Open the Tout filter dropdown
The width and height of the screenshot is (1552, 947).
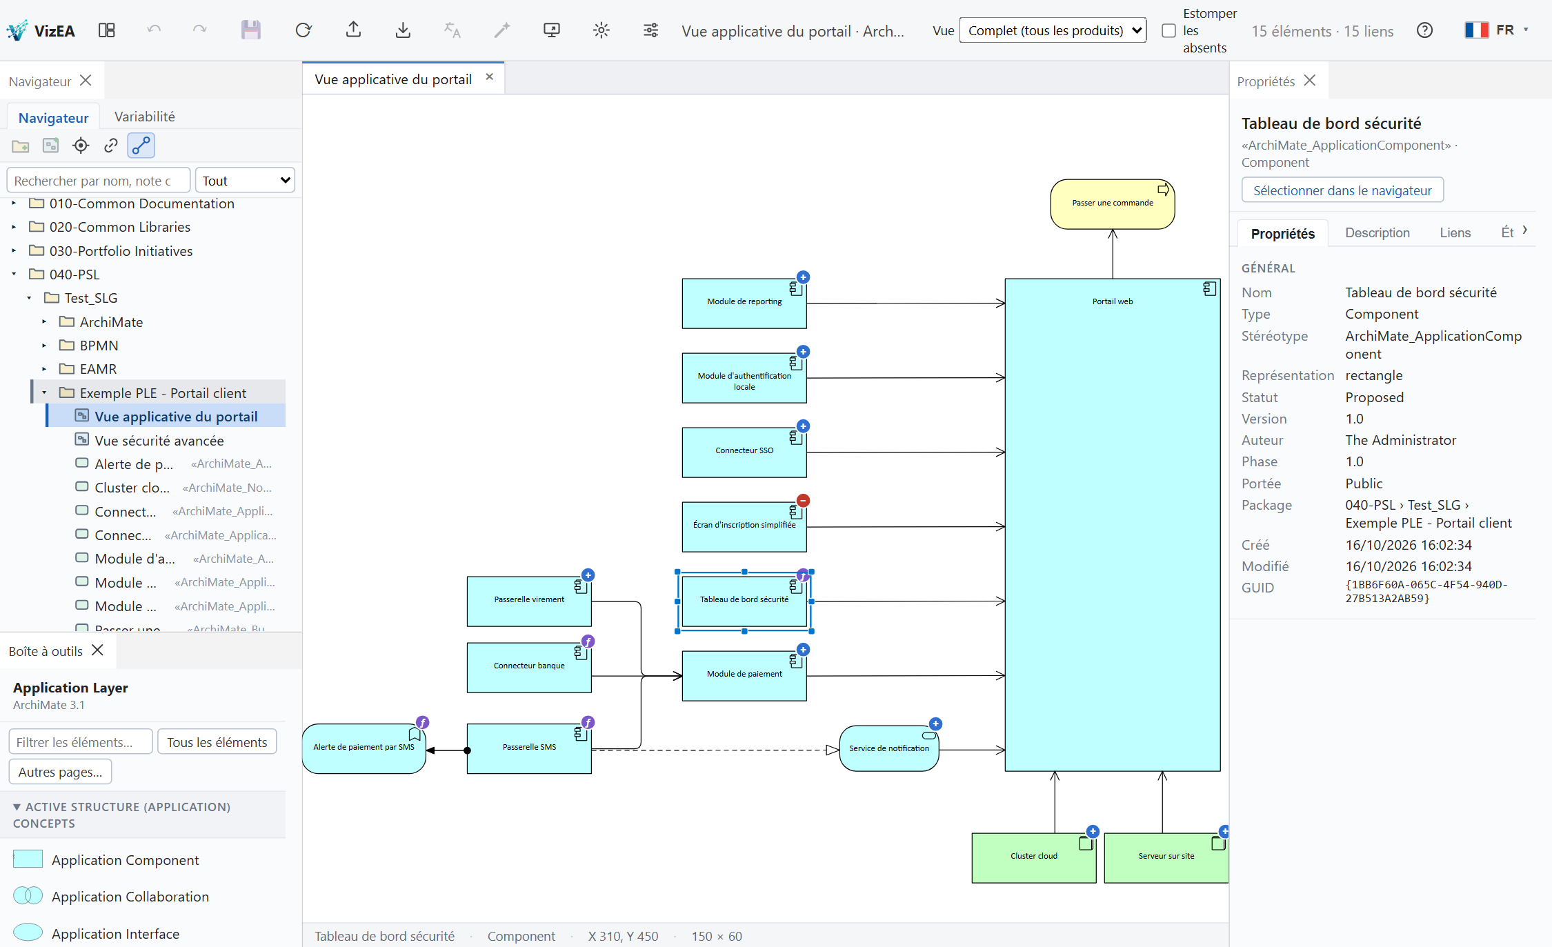[x=245, y=181]
